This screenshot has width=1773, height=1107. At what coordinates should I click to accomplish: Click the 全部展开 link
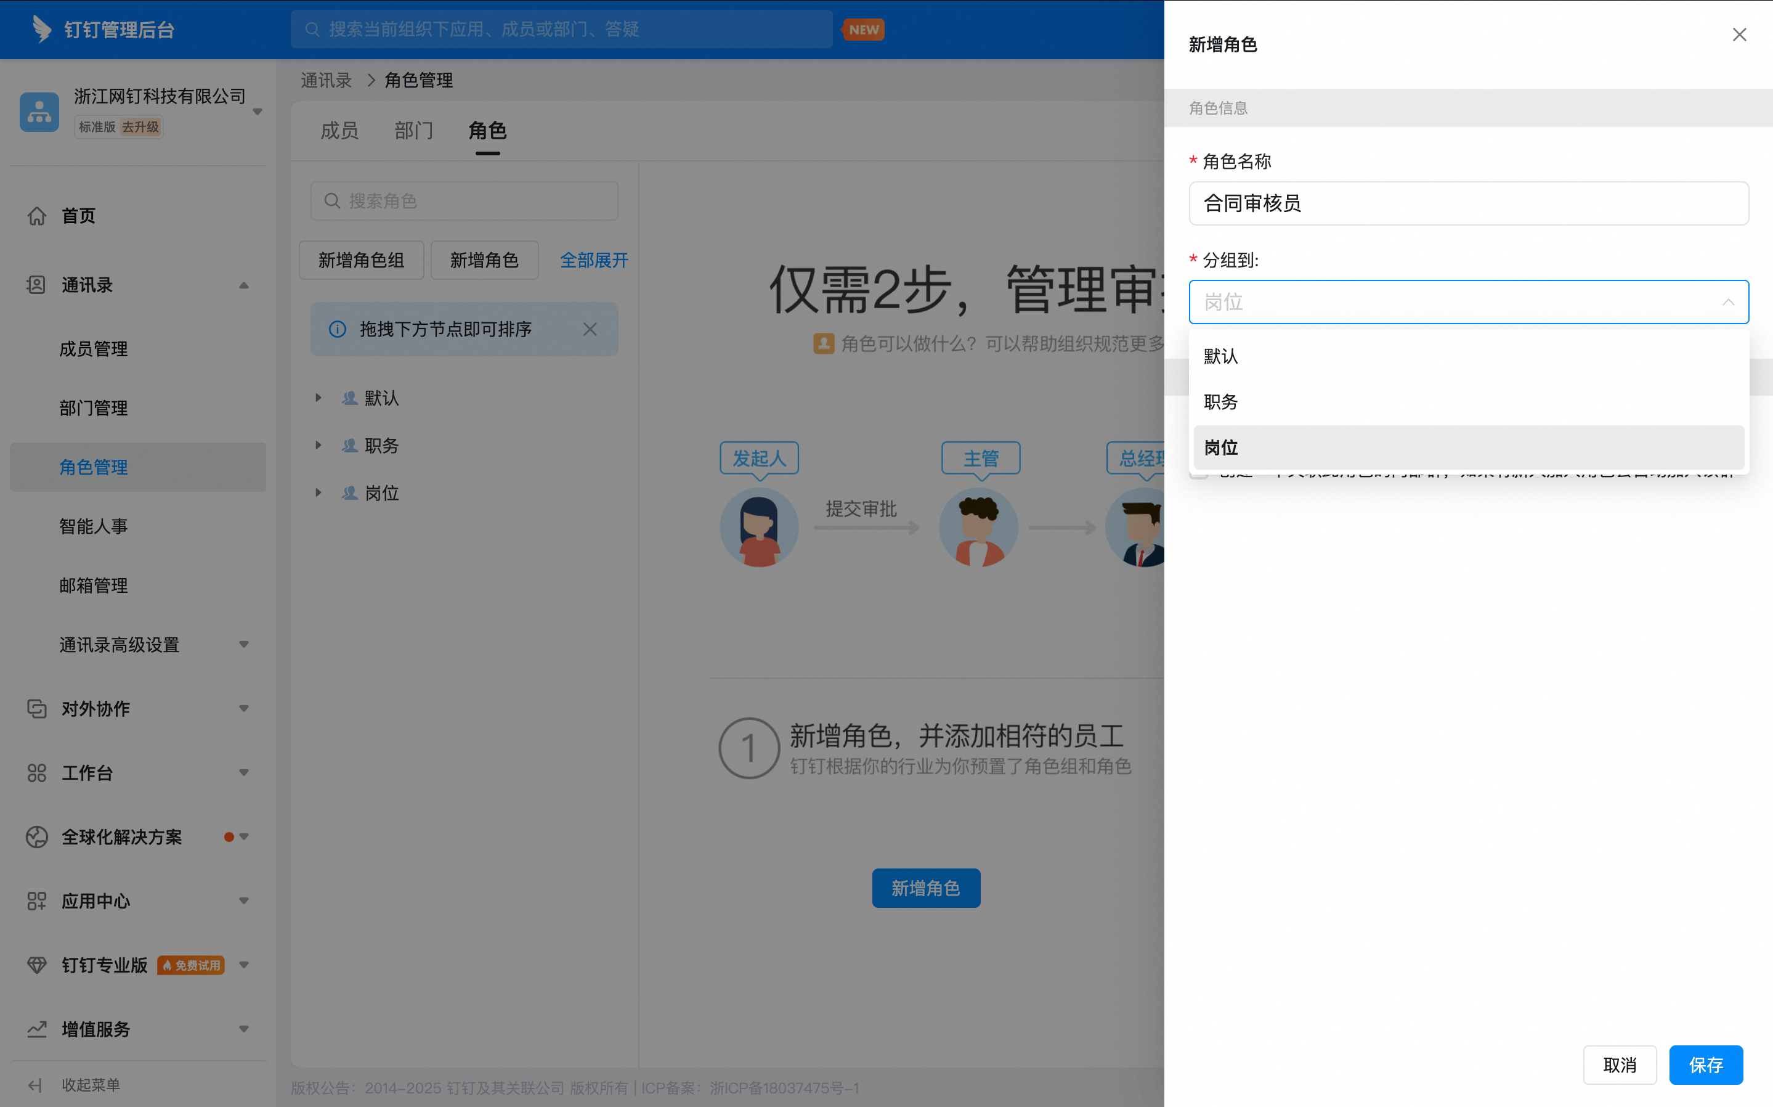[594, 260]
